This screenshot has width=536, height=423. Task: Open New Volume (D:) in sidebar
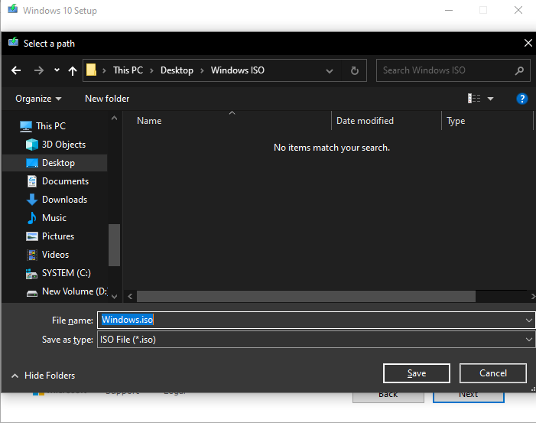tap(74, 291)
